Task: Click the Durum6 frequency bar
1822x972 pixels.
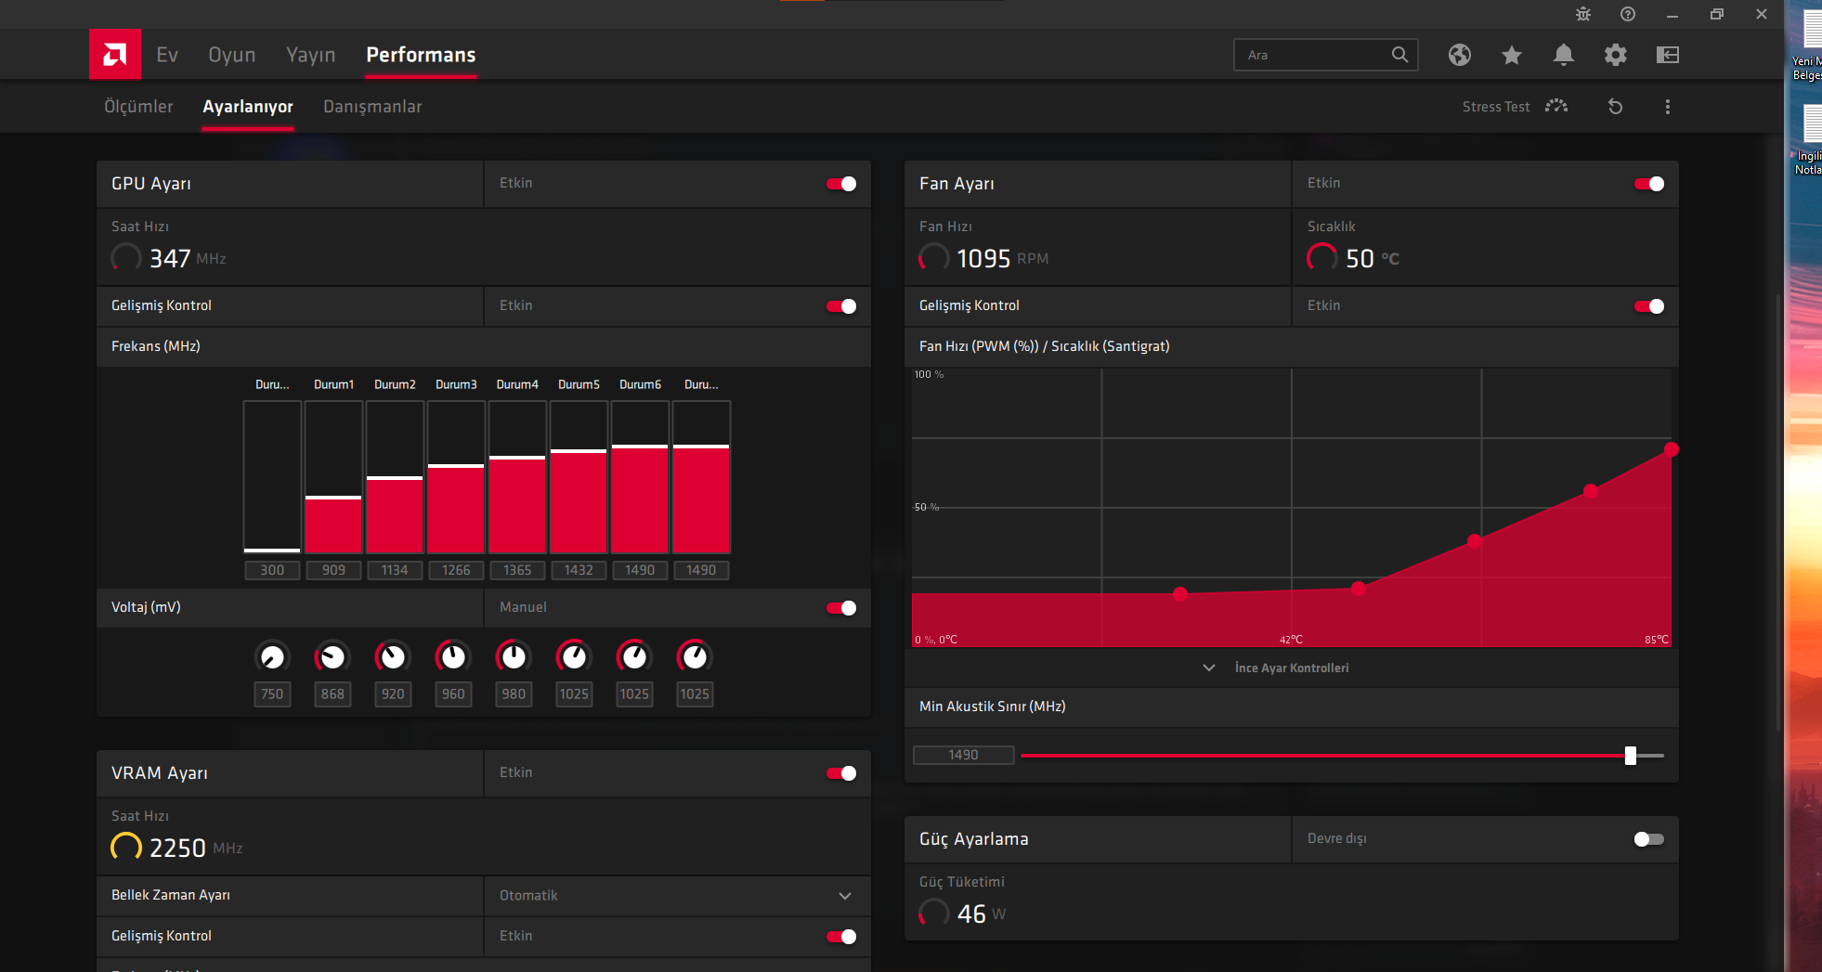Action: (x=640, y=477)
